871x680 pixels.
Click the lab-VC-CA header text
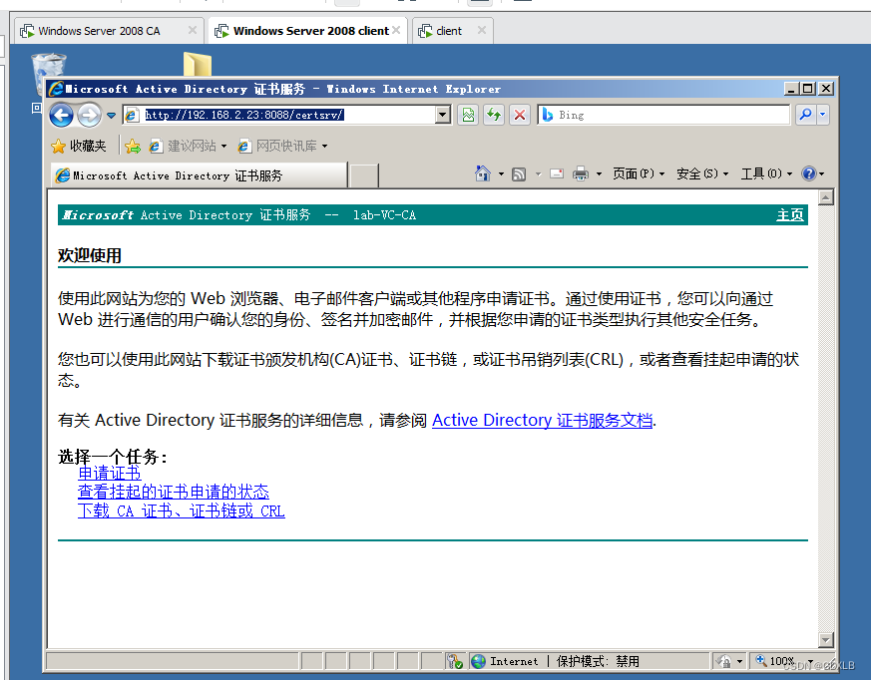click(384, 214)
